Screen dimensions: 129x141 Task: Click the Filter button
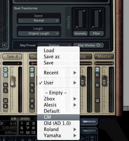click(x=96, y=33)
